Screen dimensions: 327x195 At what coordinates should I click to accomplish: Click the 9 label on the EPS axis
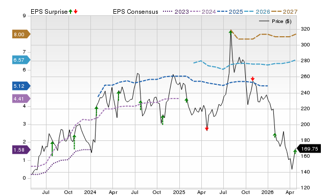(x=24, y=16)
